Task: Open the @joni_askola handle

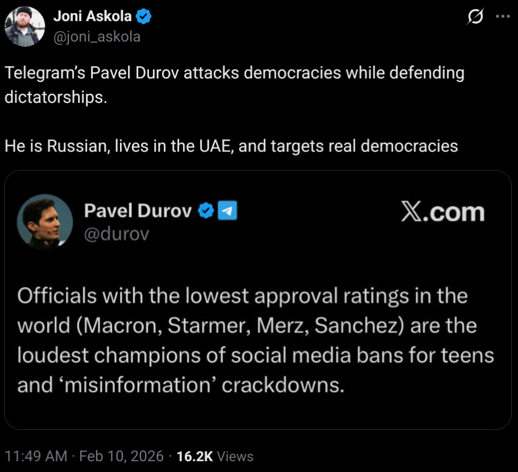Action: (x=97, y=37)
